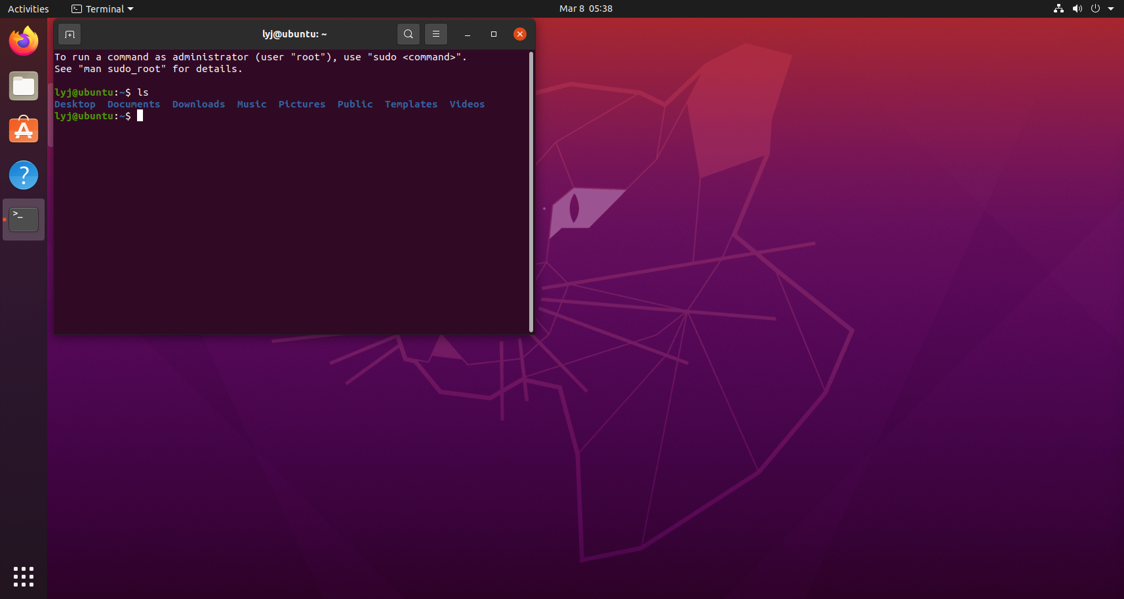The width and height of the screenshot is (1124, 599).
Task: Click the Public directory name
Action: (x=355, y=104)
